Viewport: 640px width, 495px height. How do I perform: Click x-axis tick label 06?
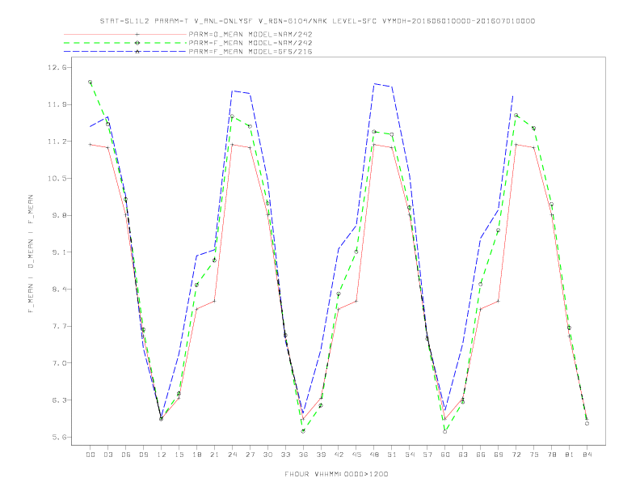126,455
